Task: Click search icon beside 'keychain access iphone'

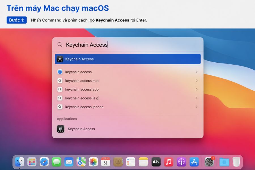Action: coord(60,107)
